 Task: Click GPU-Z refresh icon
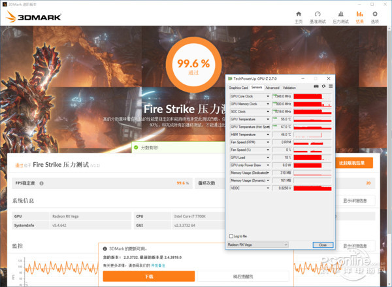pyautogui.click(x=323, y=86)
